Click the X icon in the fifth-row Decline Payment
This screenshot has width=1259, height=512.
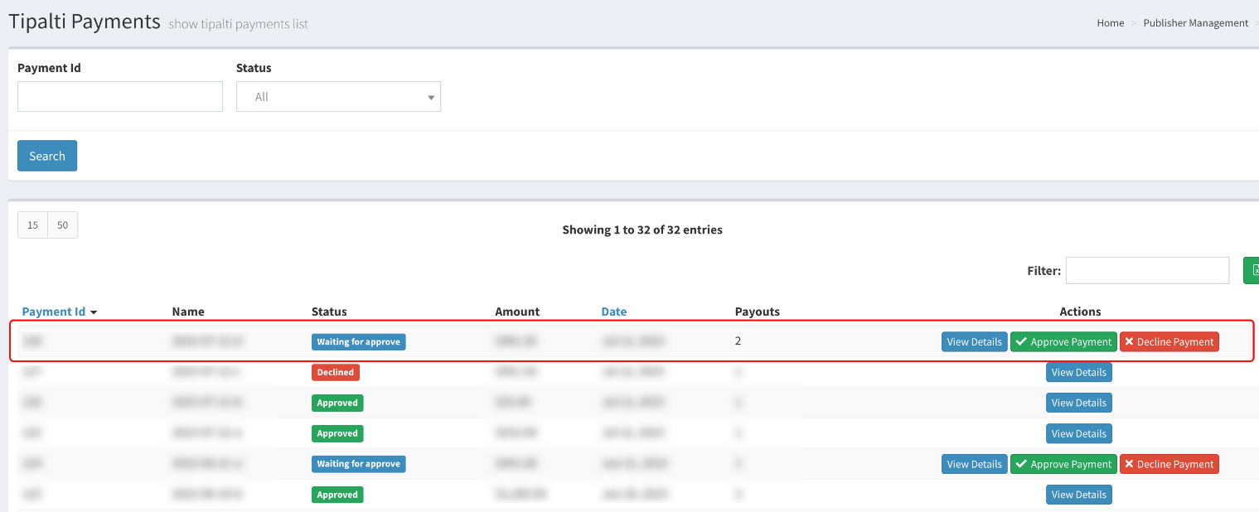pyautogui.click(x=1130, y=464)
